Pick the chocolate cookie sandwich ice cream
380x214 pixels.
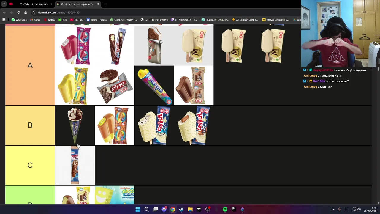pos(115,86)
